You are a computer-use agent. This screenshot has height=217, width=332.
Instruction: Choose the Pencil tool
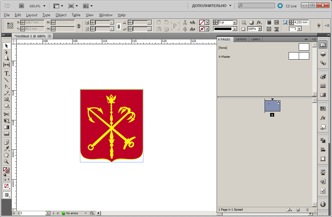pos(6,93)
